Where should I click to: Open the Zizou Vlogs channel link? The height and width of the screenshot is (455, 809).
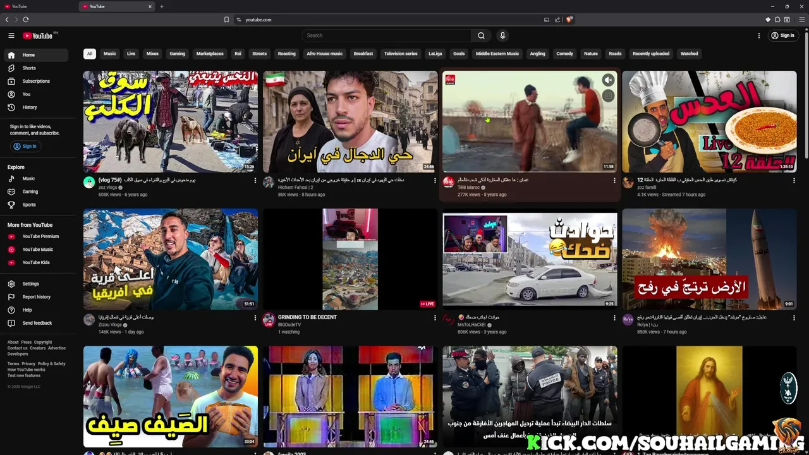(x=110, y=325)
